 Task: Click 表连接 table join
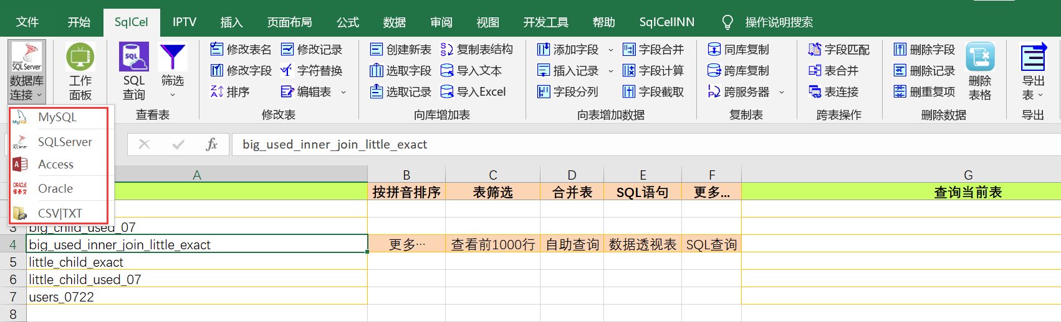point(833,91)
